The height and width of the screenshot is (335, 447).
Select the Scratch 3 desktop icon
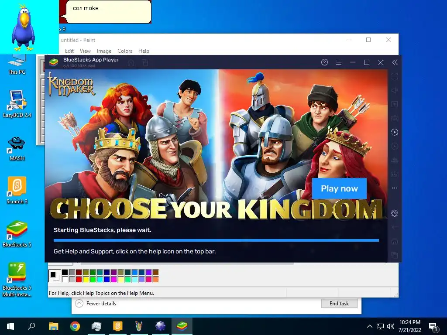click(x=17, y=190)
